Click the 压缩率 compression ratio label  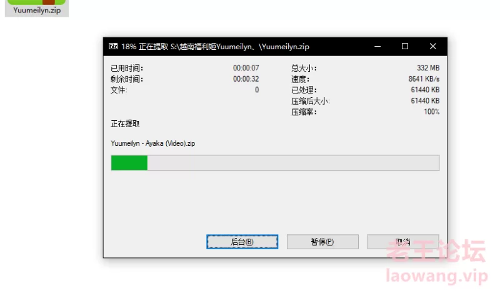[304, 112]
